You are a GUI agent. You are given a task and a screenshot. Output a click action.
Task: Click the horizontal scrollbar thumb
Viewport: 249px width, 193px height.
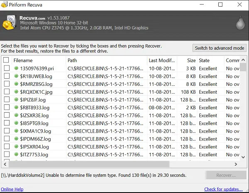[x=89, y=164]
